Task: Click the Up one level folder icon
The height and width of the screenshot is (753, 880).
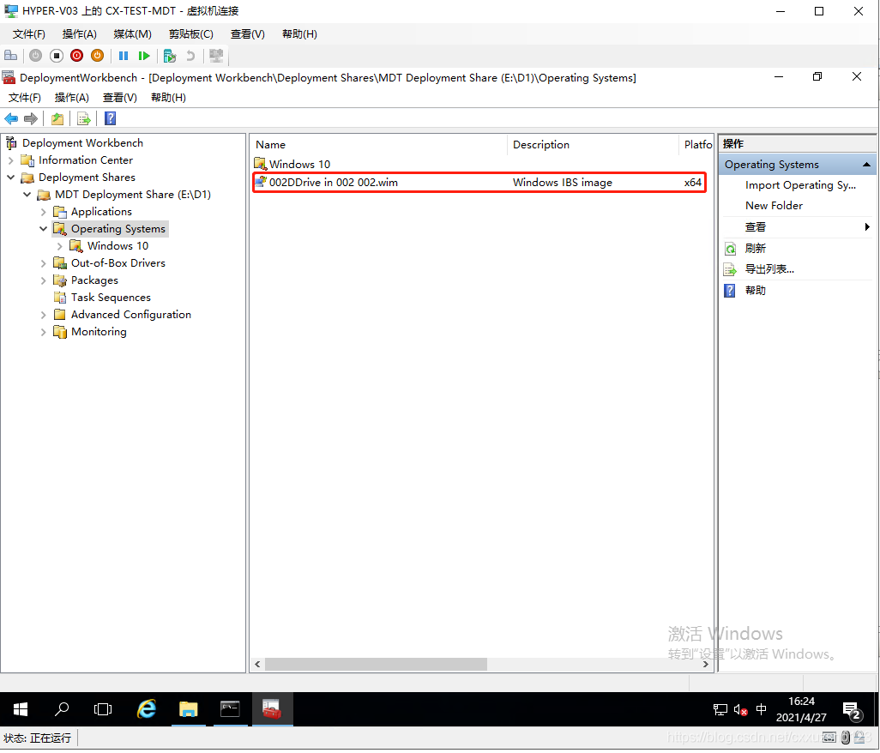Action: [57, 118]
